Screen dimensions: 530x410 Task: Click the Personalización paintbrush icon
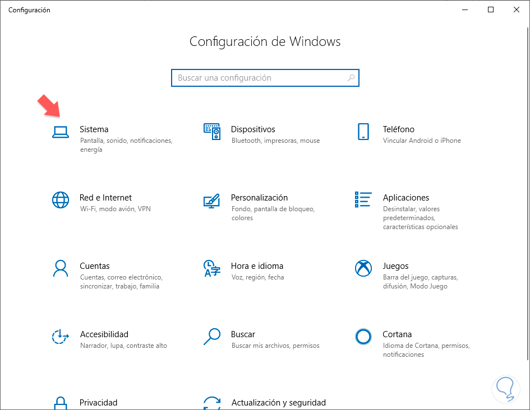click(x=212, y=201)
